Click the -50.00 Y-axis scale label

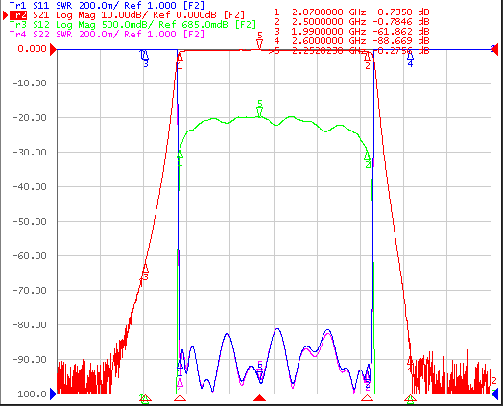tap(30, 222)
